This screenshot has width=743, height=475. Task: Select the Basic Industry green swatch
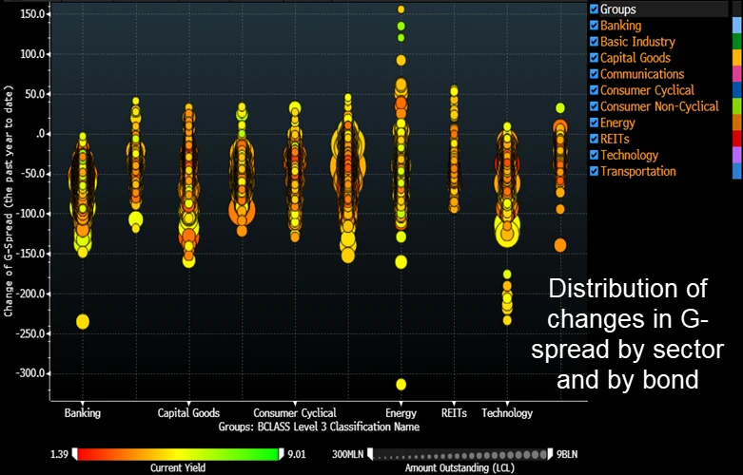tap(737, 42)
